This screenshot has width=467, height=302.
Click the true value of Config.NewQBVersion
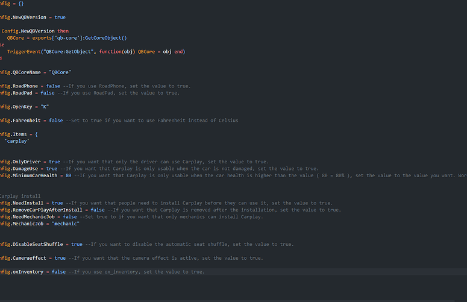coord(60,17)
